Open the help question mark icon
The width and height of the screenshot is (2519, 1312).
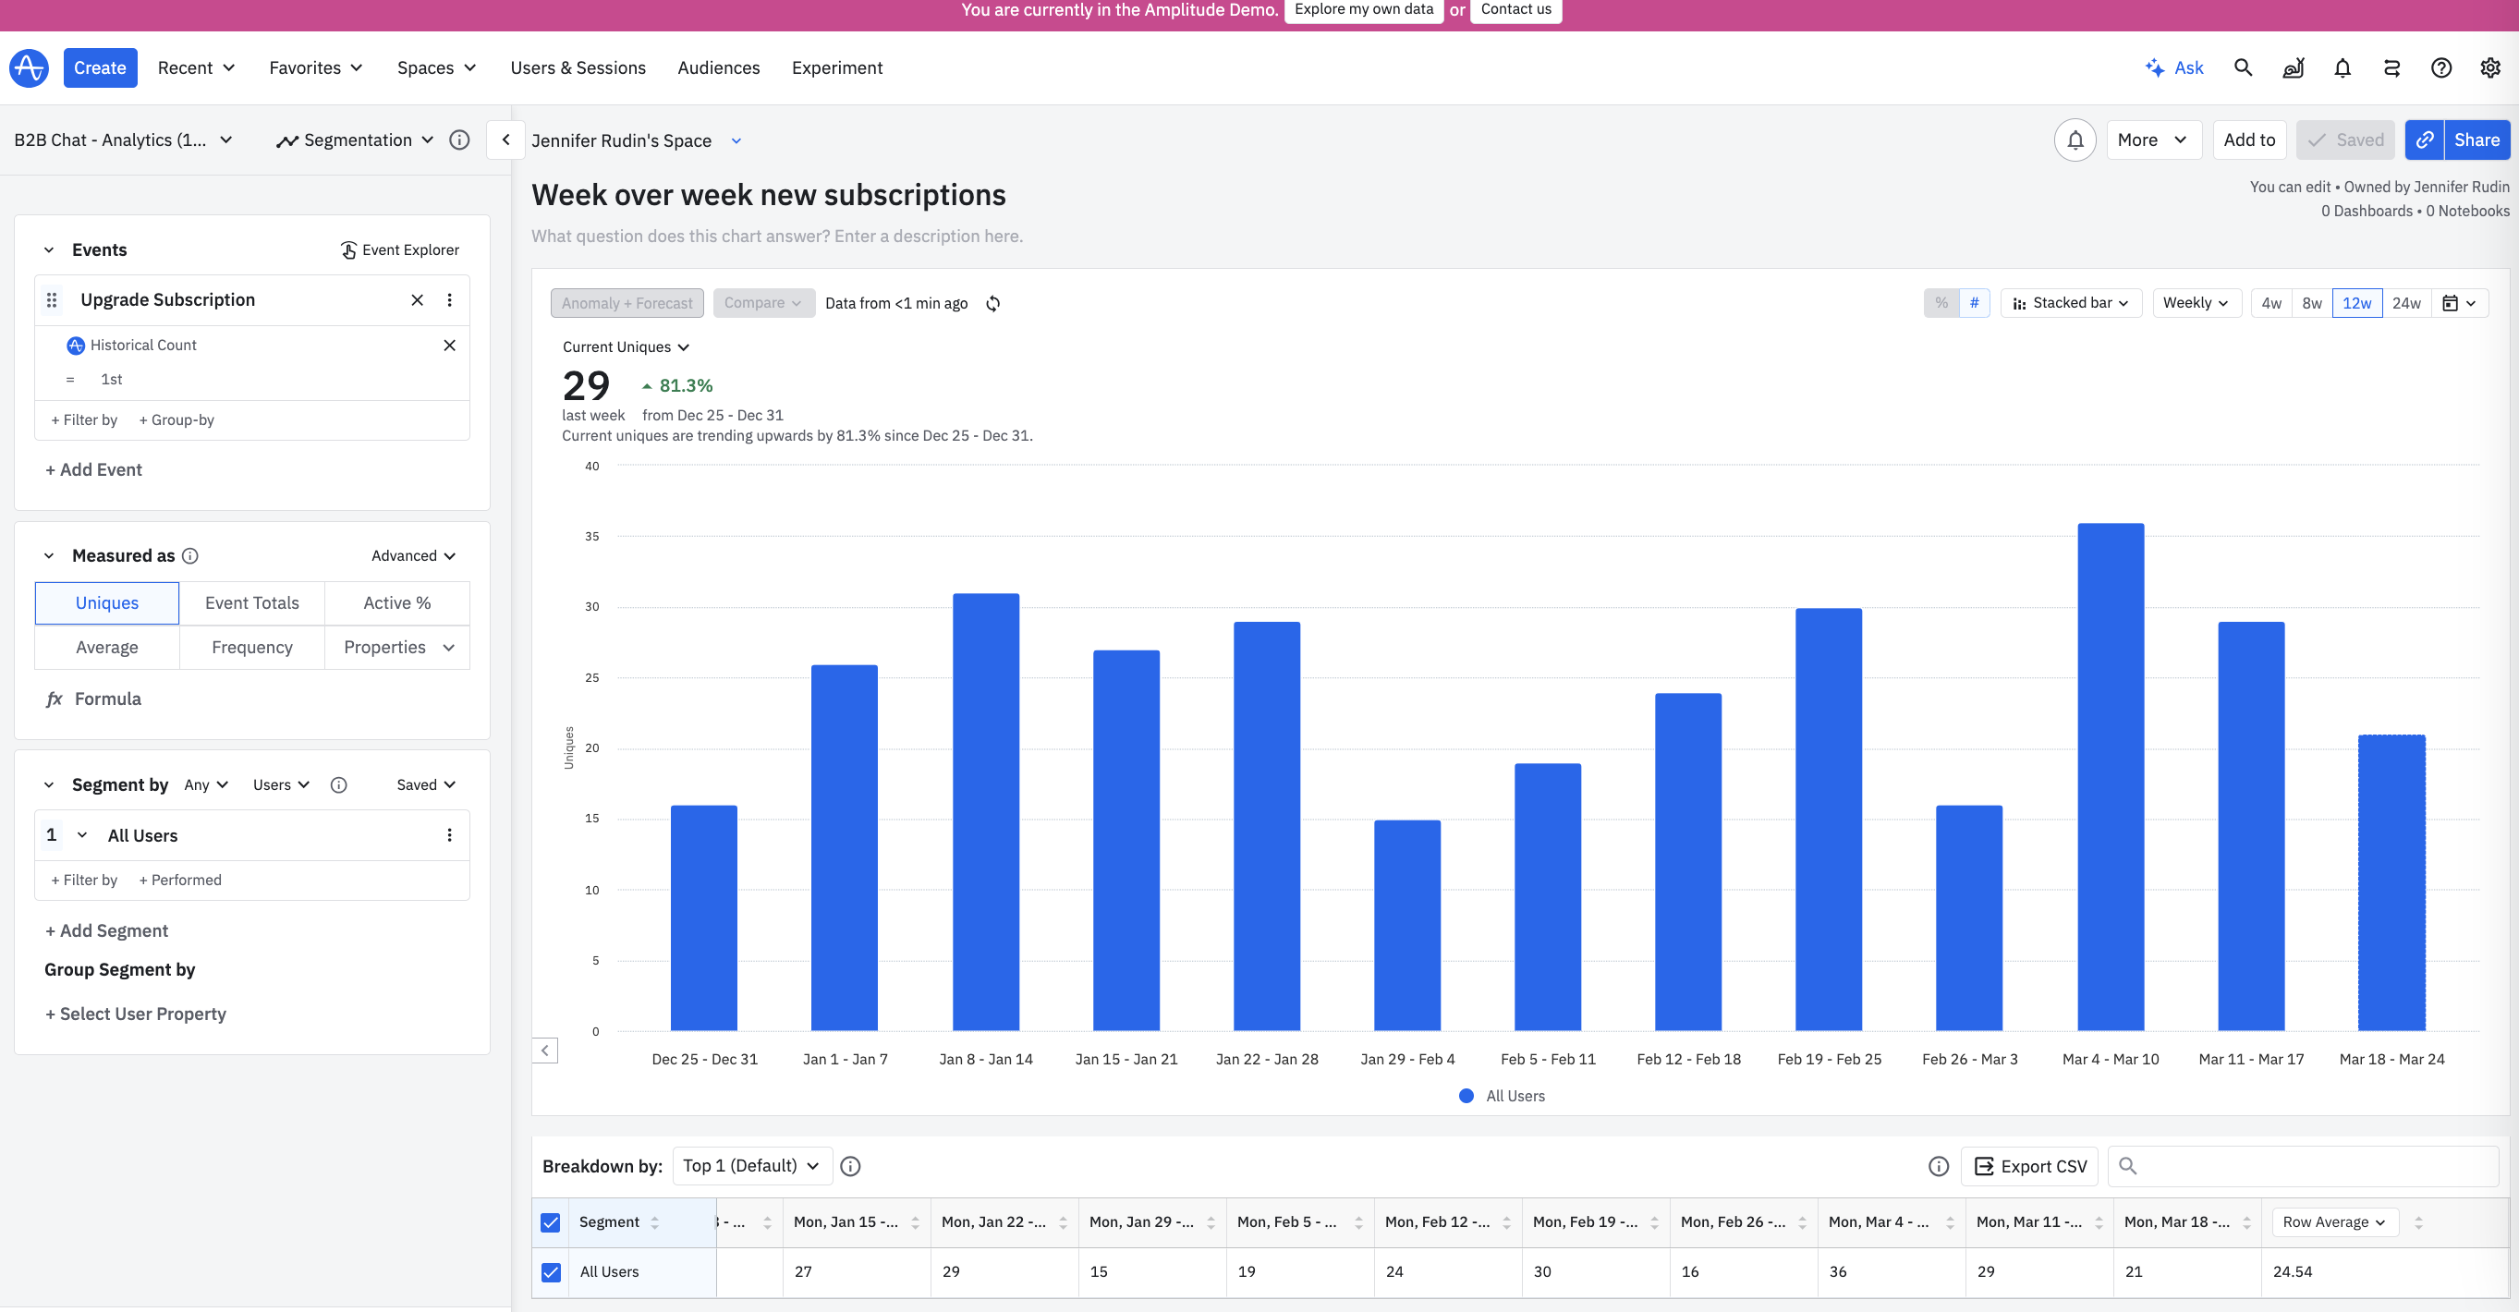(2440, 67)
